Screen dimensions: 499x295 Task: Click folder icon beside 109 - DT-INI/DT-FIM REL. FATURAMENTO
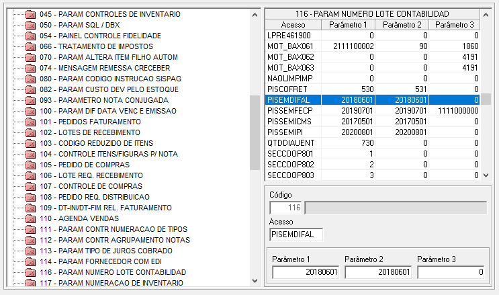[x=30, y=208]
